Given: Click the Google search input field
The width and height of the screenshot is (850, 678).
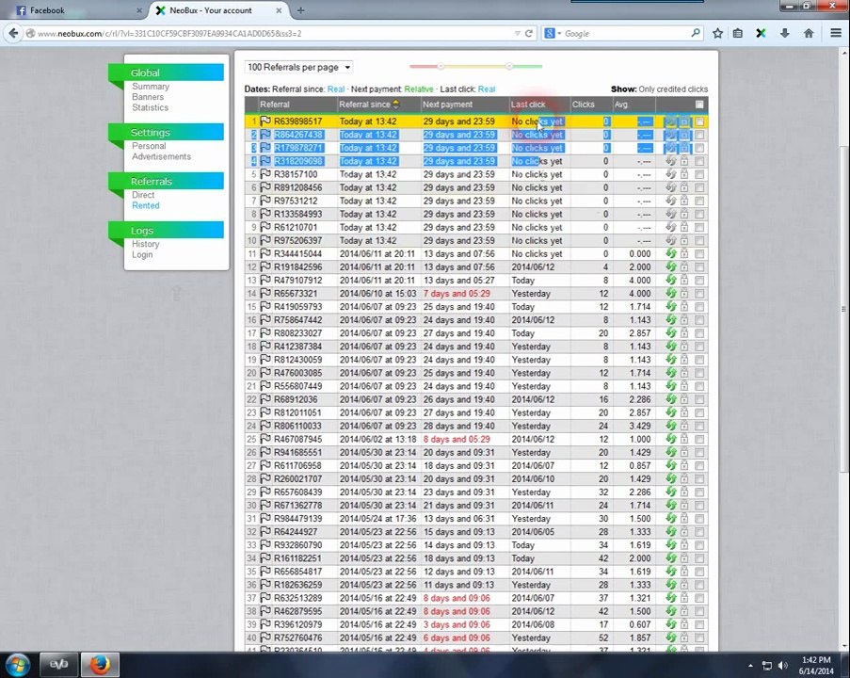Looking at the screenshot, I should 626,33.
